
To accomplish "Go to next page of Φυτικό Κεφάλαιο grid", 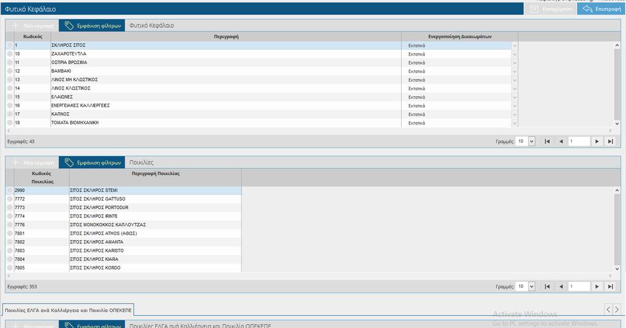I will pos(597,141).
